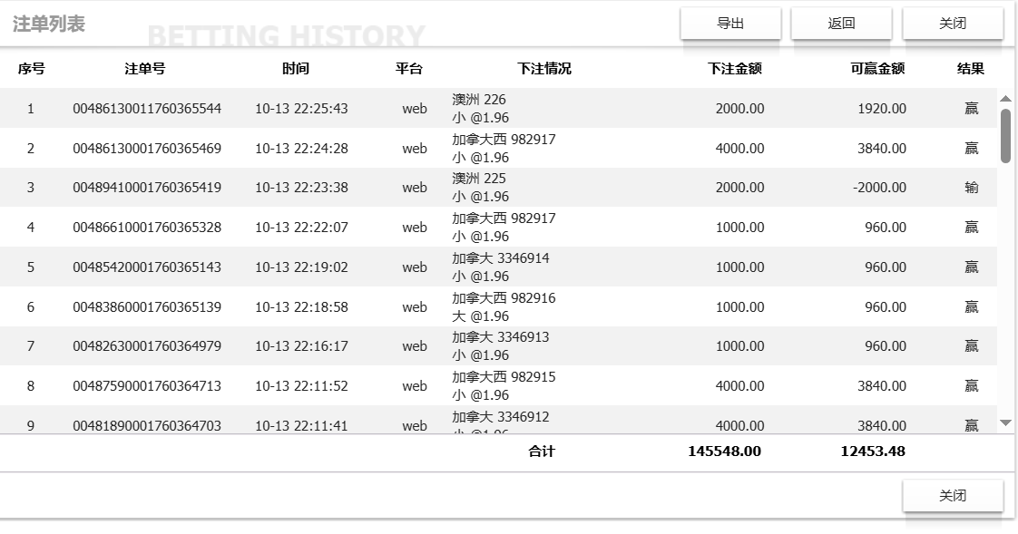Click the vertical scrollbar thumb

pos(1005,136)
